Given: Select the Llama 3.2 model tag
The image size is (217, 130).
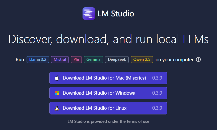Looking at the screenshot, I should click(38, 59).
